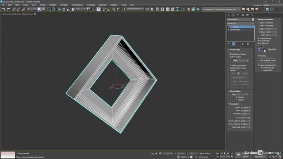Click the Align tool icon
The width and height of the screenshot is (283, 159).
tap(152, 9)
